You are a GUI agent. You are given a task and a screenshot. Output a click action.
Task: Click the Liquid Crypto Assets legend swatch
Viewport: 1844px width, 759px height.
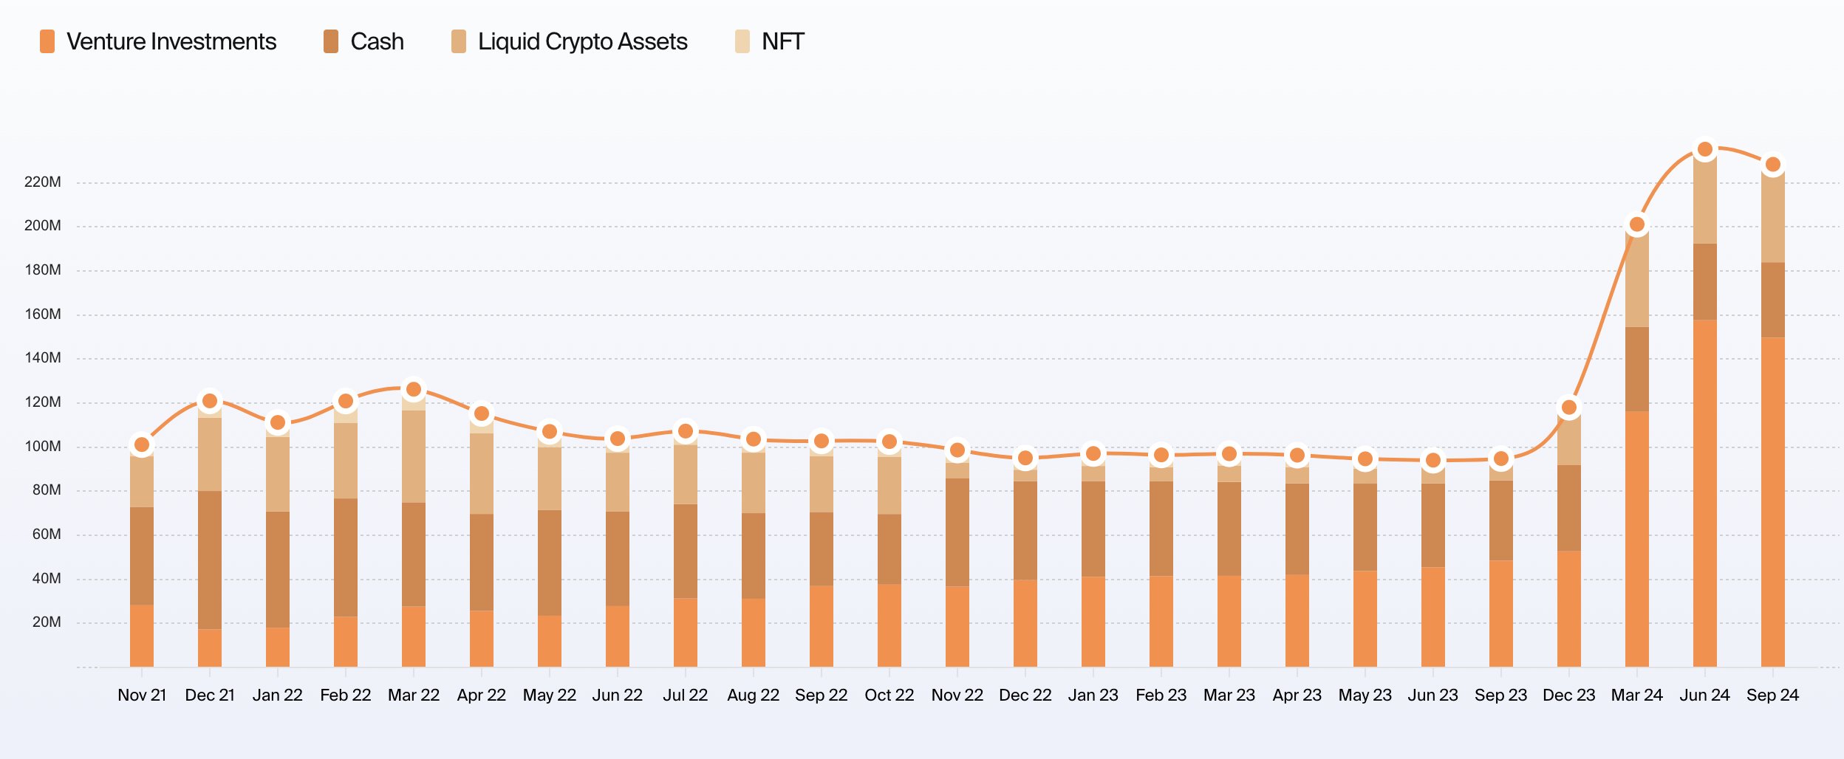pos(459,41)
